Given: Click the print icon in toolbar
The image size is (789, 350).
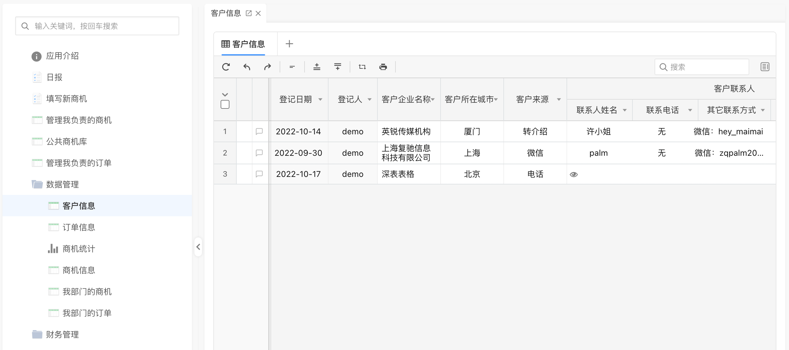Looking at the screenshot, I should tap(383, 67).
